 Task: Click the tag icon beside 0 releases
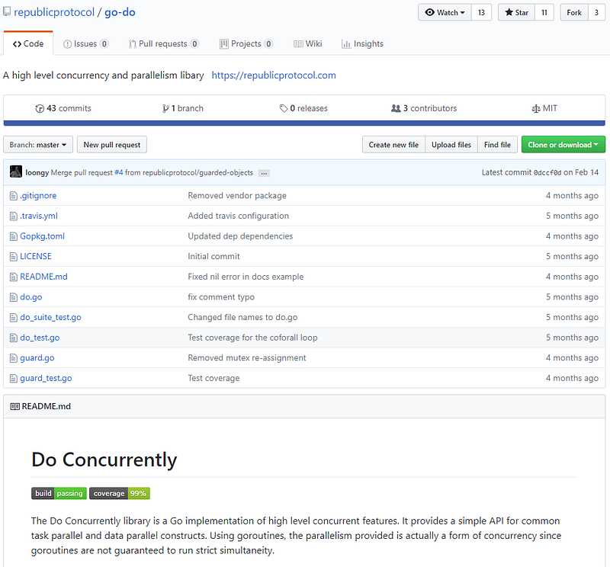(x=284, y=108)
